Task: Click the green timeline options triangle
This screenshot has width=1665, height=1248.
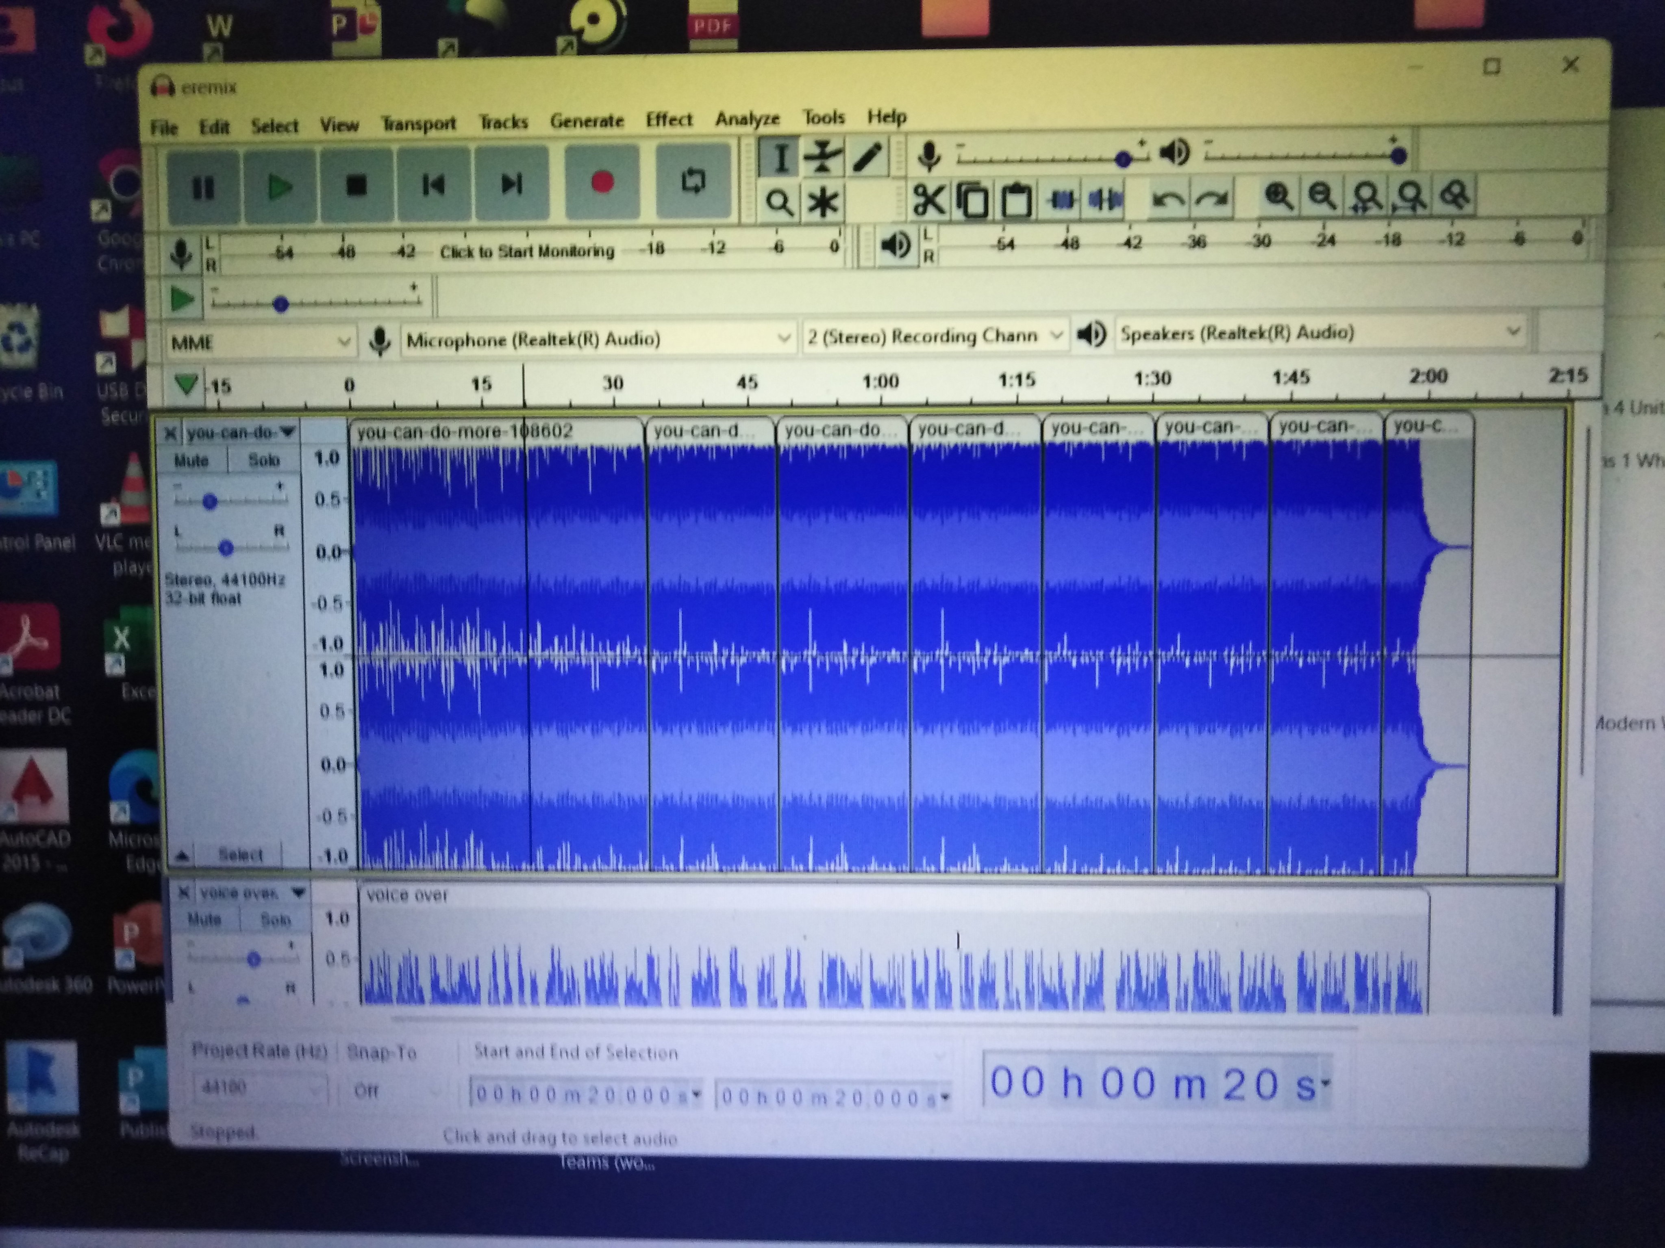Action: click(x=186, y=384)
